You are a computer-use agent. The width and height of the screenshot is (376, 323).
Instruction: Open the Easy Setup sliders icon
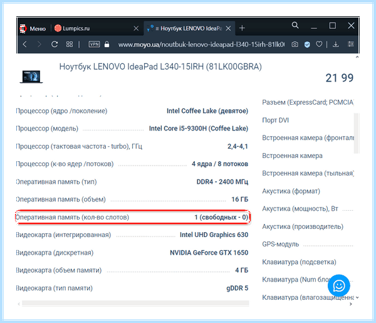(351, 44)
